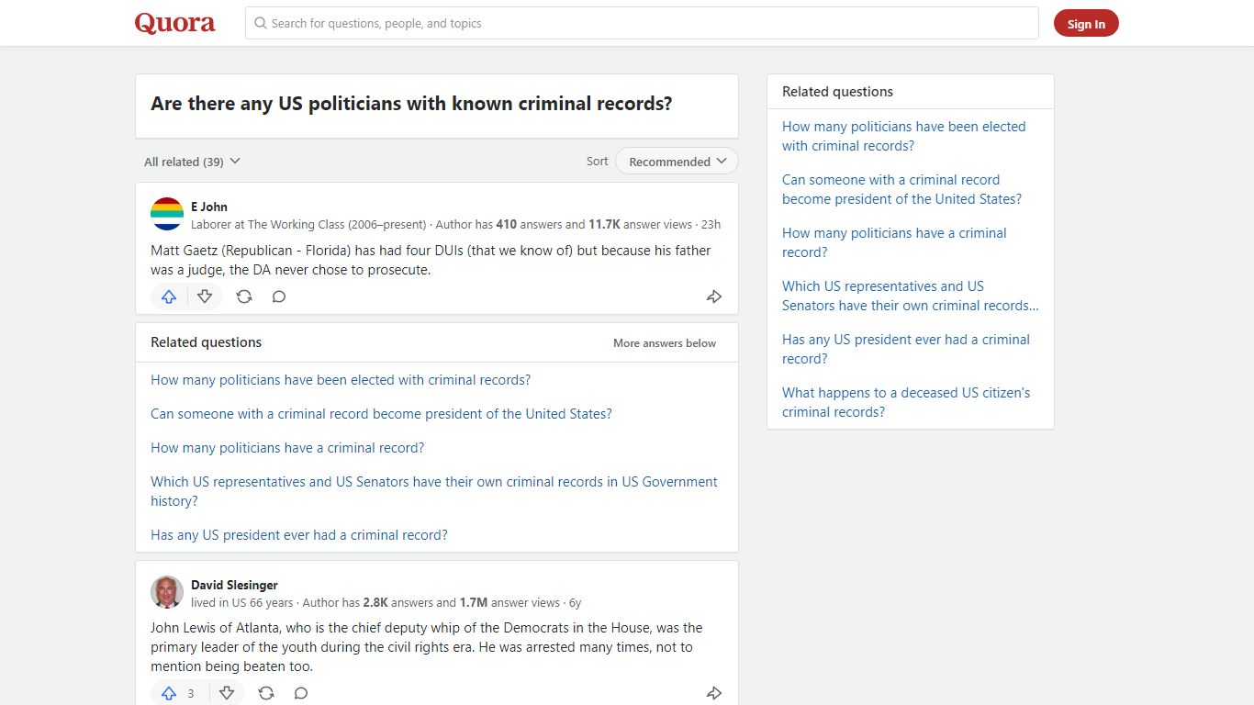Click the Matt Gaetz answer text

(431, 260)
